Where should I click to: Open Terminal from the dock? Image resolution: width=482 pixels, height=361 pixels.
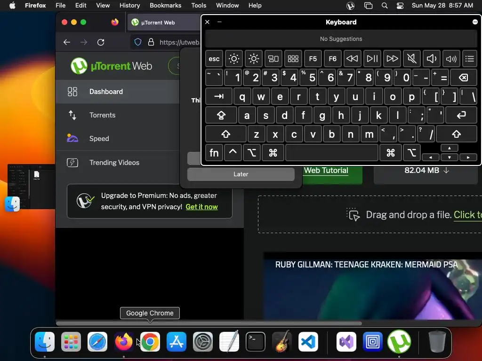click(x=256, y=341)
